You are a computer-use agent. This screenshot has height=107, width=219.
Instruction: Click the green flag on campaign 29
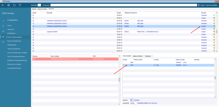pos(214,32)
